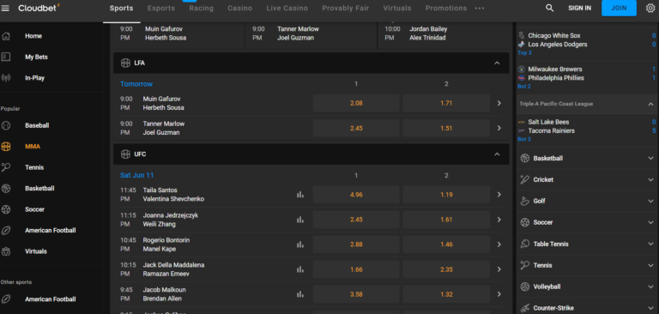This screenshot has height=314, width=659.
Task: Open more markets arrow for Tanner Marlow fight
Action: coord(499,128)
